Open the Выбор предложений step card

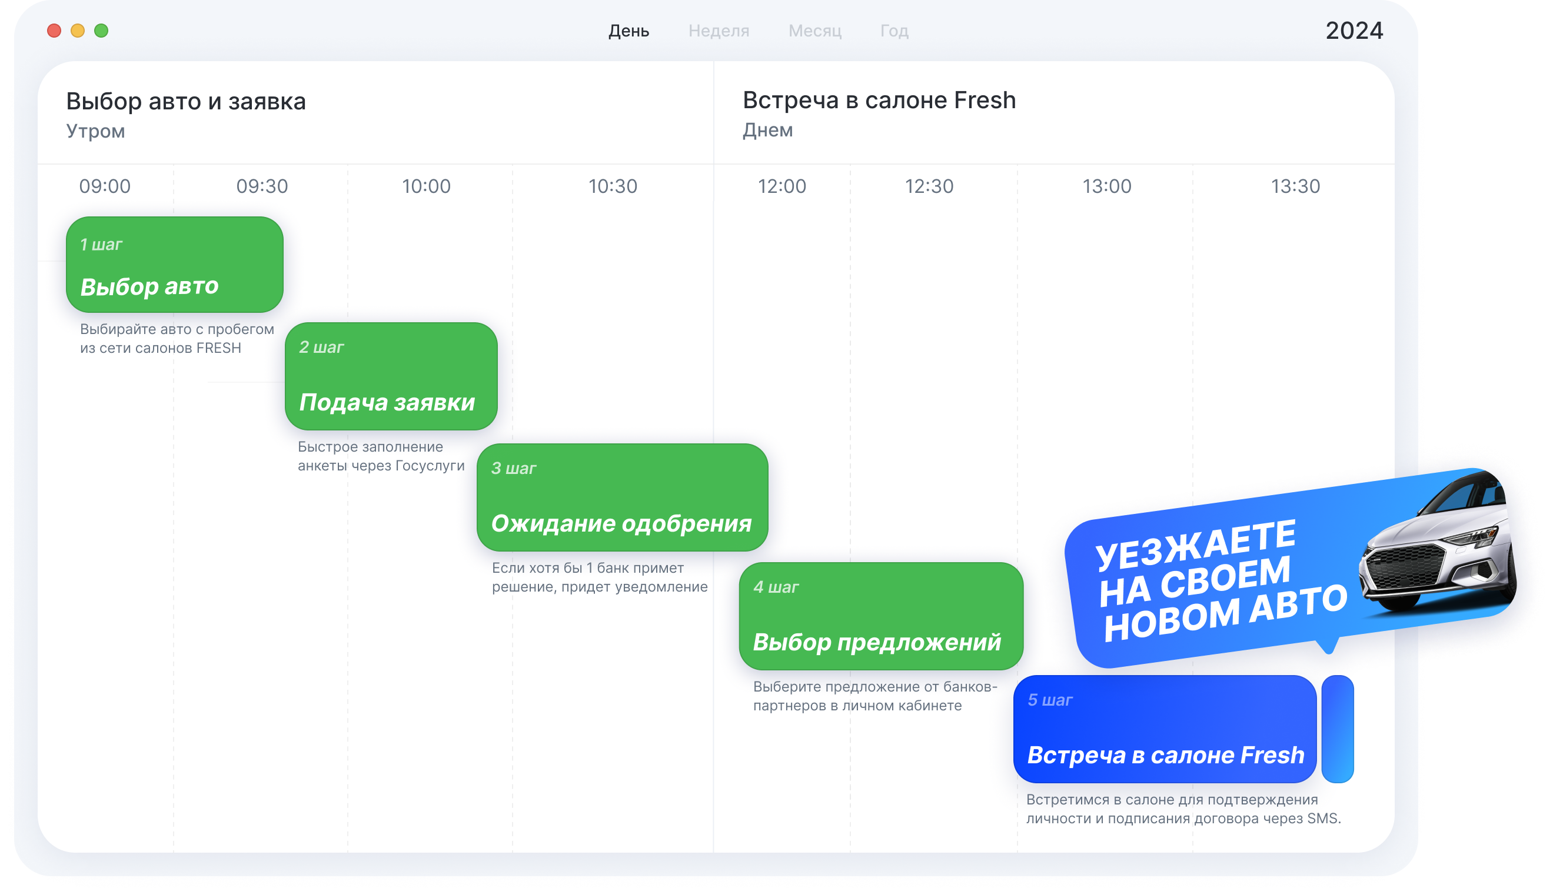[x=881, y=616]
